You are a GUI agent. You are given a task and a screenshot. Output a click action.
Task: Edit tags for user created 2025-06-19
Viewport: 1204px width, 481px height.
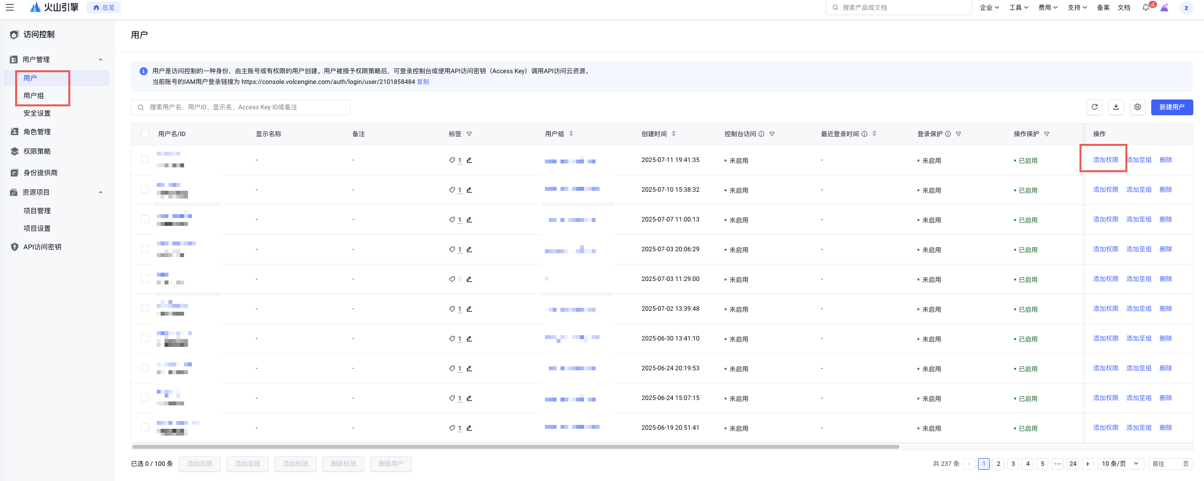tap(469, 428)
